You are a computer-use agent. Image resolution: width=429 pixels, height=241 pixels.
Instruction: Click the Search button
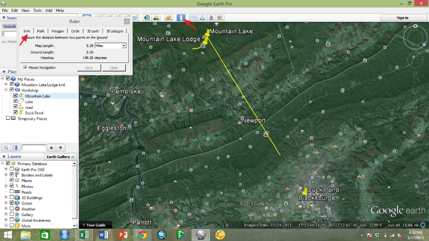[x=10, y=26]
